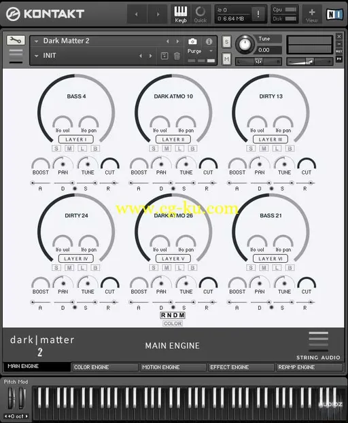The image size is (348, 423).
Task: Expand the Dark Matter 2 instrument dropdown
Action: (36, 41)
